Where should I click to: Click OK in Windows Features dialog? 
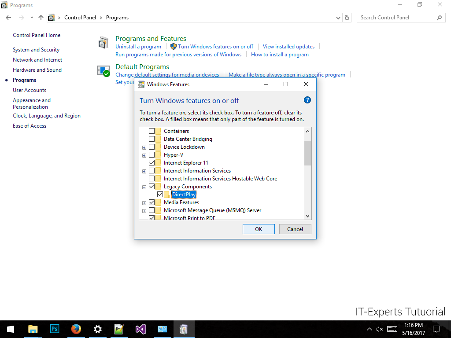[259, 229]
